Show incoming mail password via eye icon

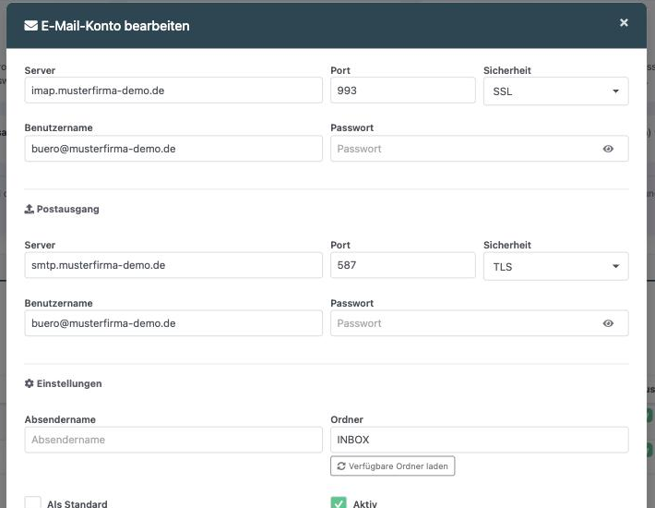[608, 149]
